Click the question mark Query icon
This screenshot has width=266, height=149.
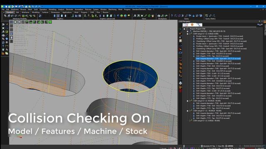coord(172,16)
